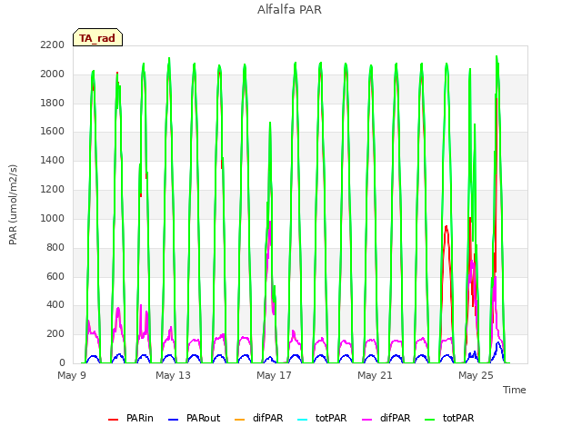Click the orange difPAR legend swatch
Screen dimensions: 582x436
click(240, 420)
